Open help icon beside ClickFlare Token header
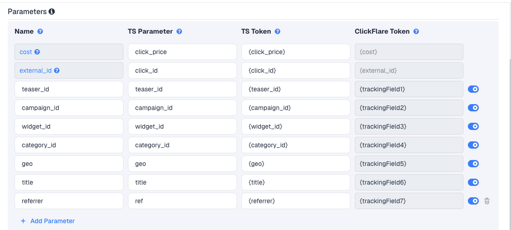511x230 pixels. click(416, 32)
